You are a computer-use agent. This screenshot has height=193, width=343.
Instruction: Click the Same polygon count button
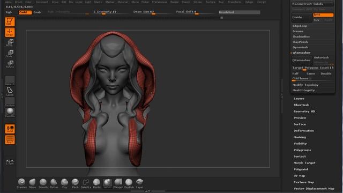(x=311, y=73)
